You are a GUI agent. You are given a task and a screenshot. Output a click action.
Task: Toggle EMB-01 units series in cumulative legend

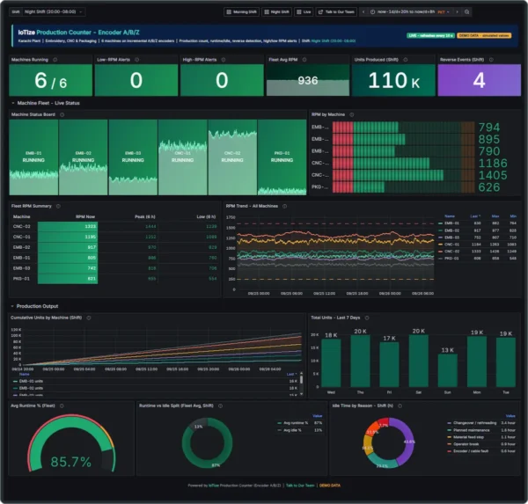click(31, 381)
